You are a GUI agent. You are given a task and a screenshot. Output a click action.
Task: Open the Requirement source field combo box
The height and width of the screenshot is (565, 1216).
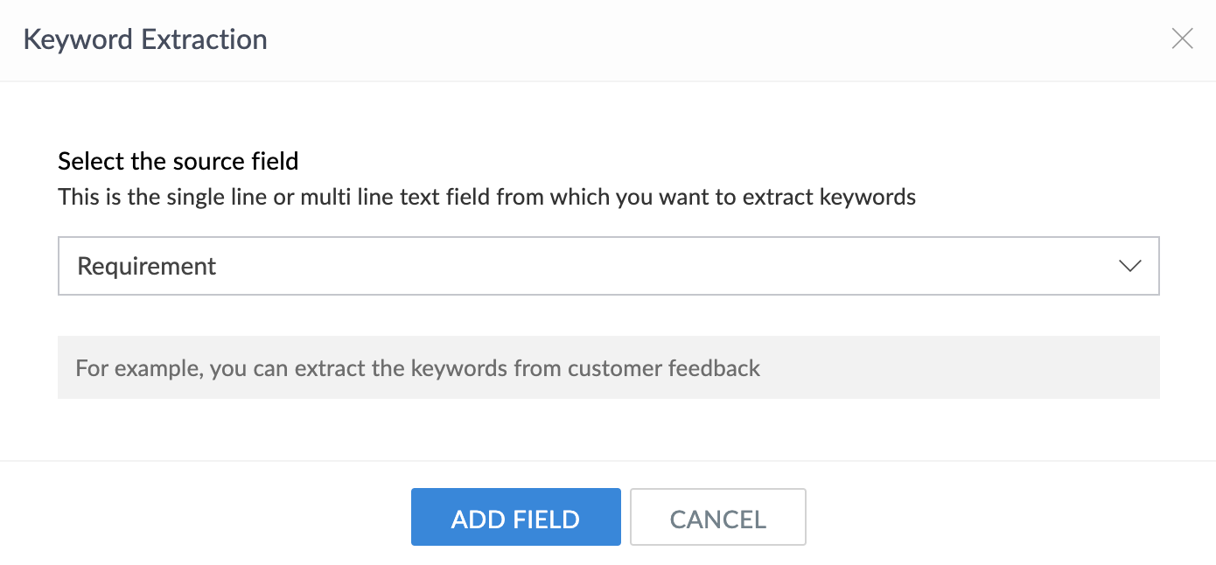point(608,266)
